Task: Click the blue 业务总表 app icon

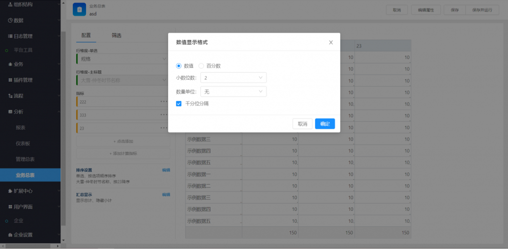Action: [79, 10]
